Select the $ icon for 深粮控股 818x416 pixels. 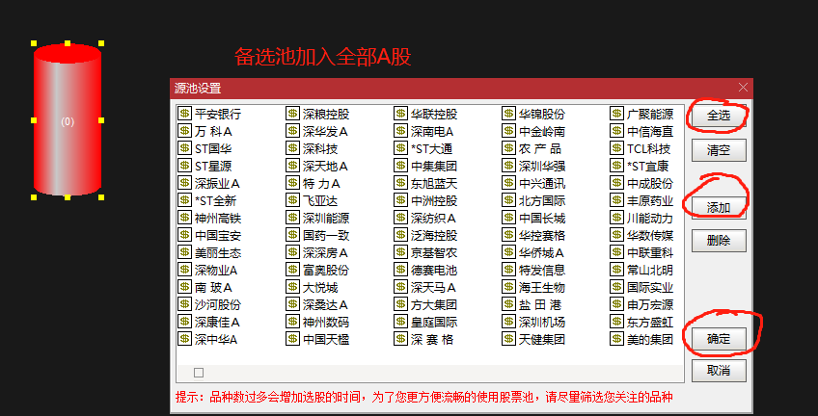click(292, 114)
